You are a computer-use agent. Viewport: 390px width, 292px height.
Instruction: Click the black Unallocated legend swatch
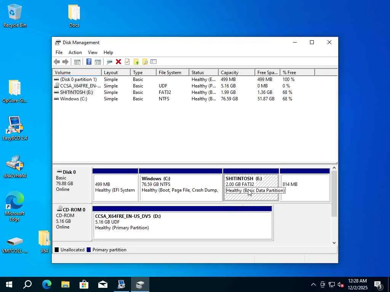pyautogui.click(x=57, y=250)
